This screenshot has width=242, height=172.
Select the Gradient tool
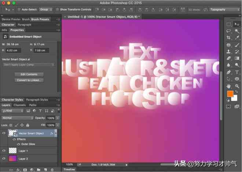237,58
